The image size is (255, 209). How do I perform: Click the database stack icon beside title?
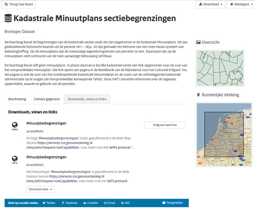pyautogui.click(x=8, y=18)
